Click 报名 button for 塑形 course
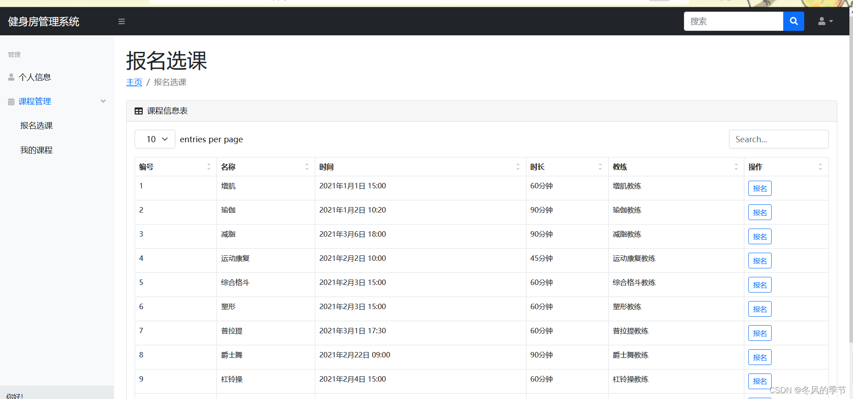The image size is (853, 399). (760, 309)
